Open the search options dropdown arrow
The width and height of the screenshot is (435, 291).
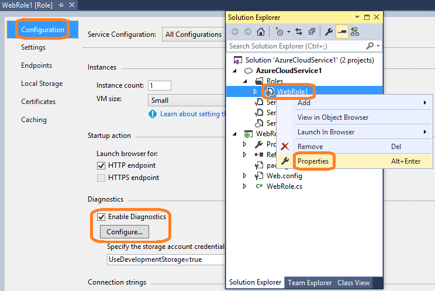(378, 46)
